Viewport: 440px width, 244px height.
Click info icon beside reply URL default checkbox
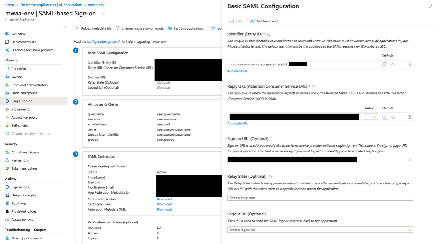point(393,117)
